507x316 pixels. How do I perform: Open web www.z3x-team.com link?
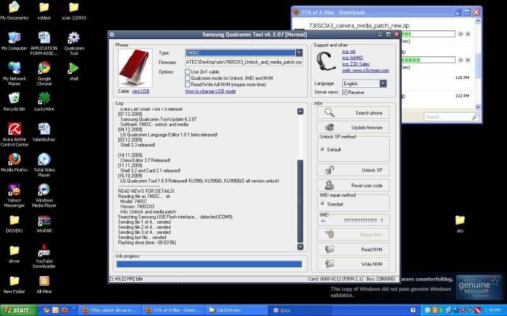point(366,70)
